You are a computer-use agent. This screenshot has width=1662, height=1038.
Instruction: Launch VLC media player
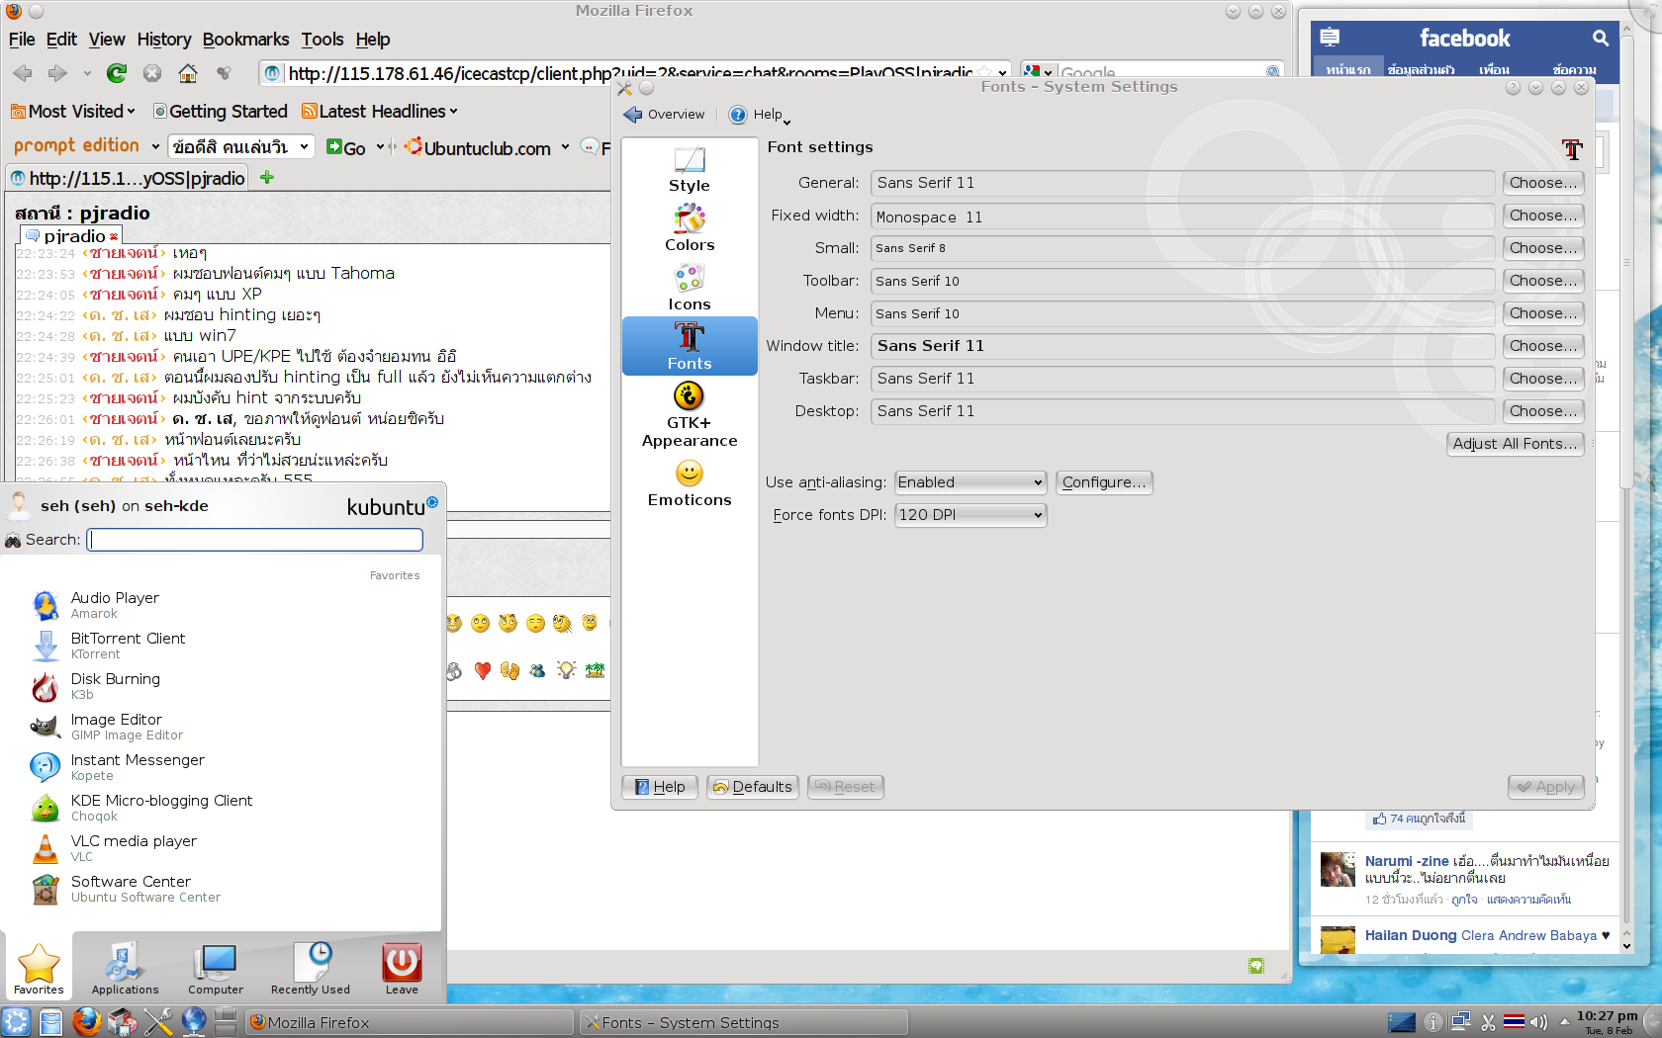(223, 848)
